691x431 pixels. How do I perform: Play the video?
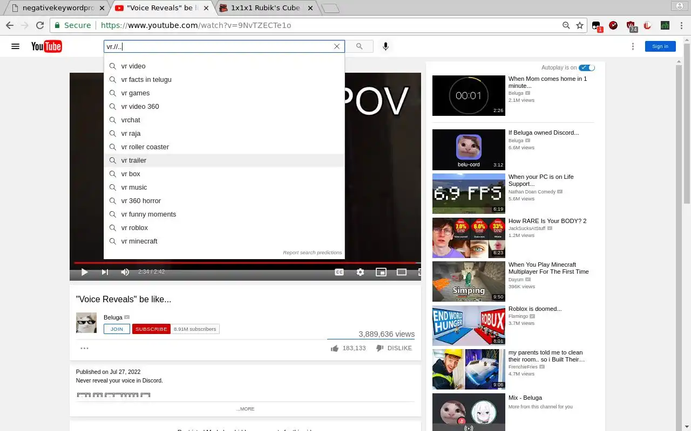(84, 272)
